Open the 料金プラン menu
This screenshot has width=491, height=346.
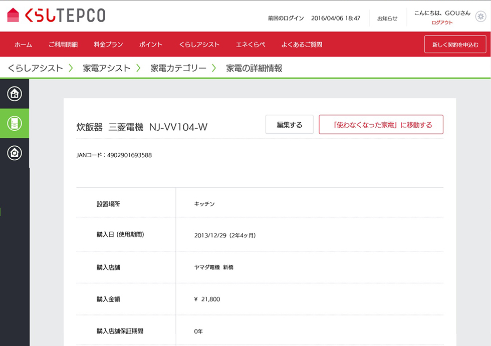click(x=108, y=45)
